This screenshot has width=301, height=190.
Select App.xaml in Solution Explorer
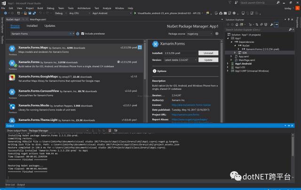click(244, 56)
